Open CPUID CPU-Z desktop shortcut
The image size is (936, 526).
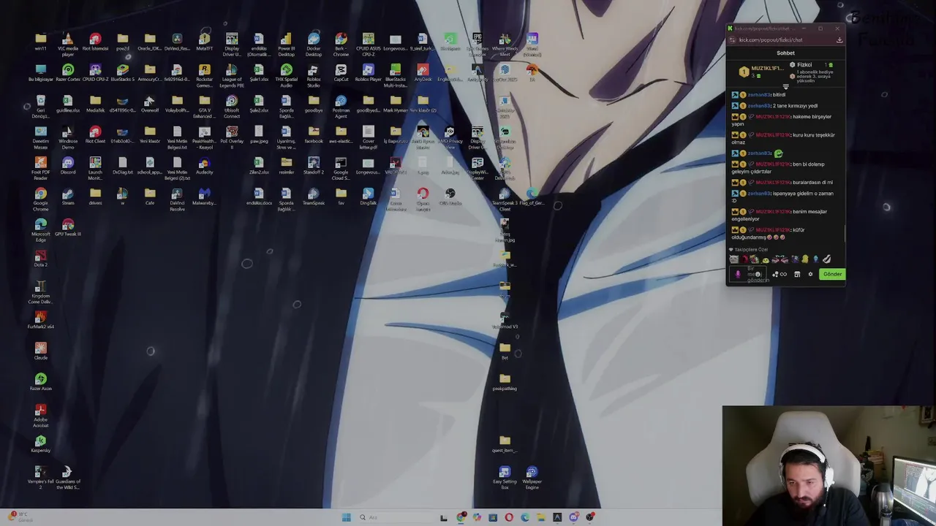pyautogui.click(x=95, y=73)
